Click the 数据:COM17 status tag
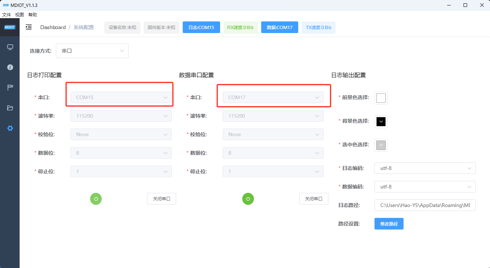The image size is (490, 268). [279, 28]
